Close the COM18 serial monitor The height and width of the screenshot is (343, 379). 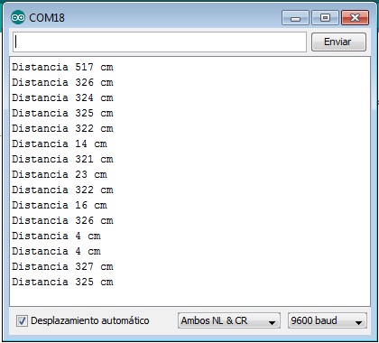coord(355,18)
